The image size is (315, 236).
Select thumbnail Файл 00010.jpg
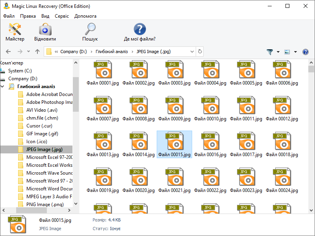[210, 109]
